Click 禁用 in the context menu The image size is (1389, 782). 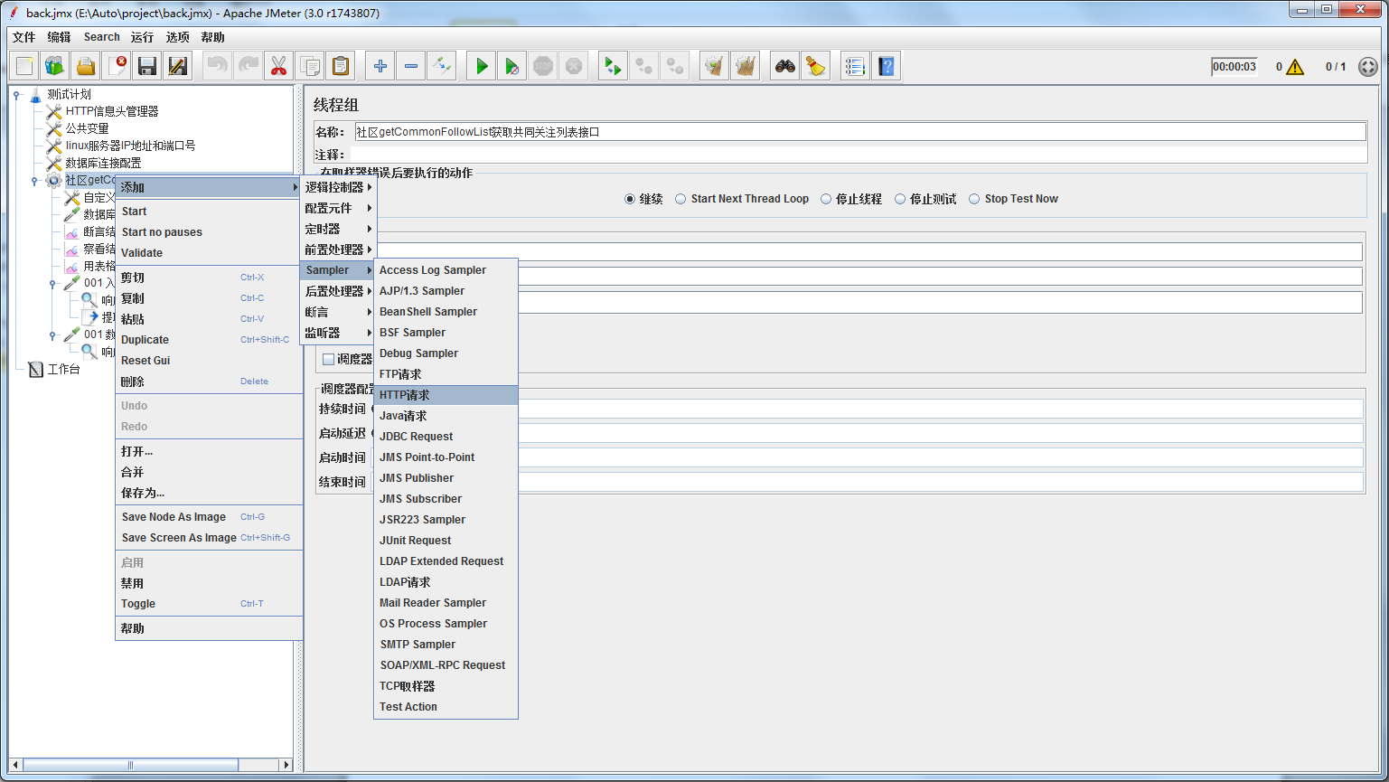tap(209, 583)
